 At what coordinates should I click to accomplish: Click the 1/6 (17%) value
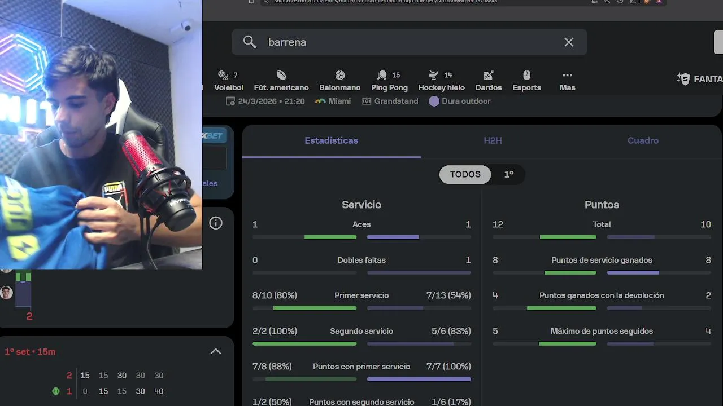tap(451, 402)
